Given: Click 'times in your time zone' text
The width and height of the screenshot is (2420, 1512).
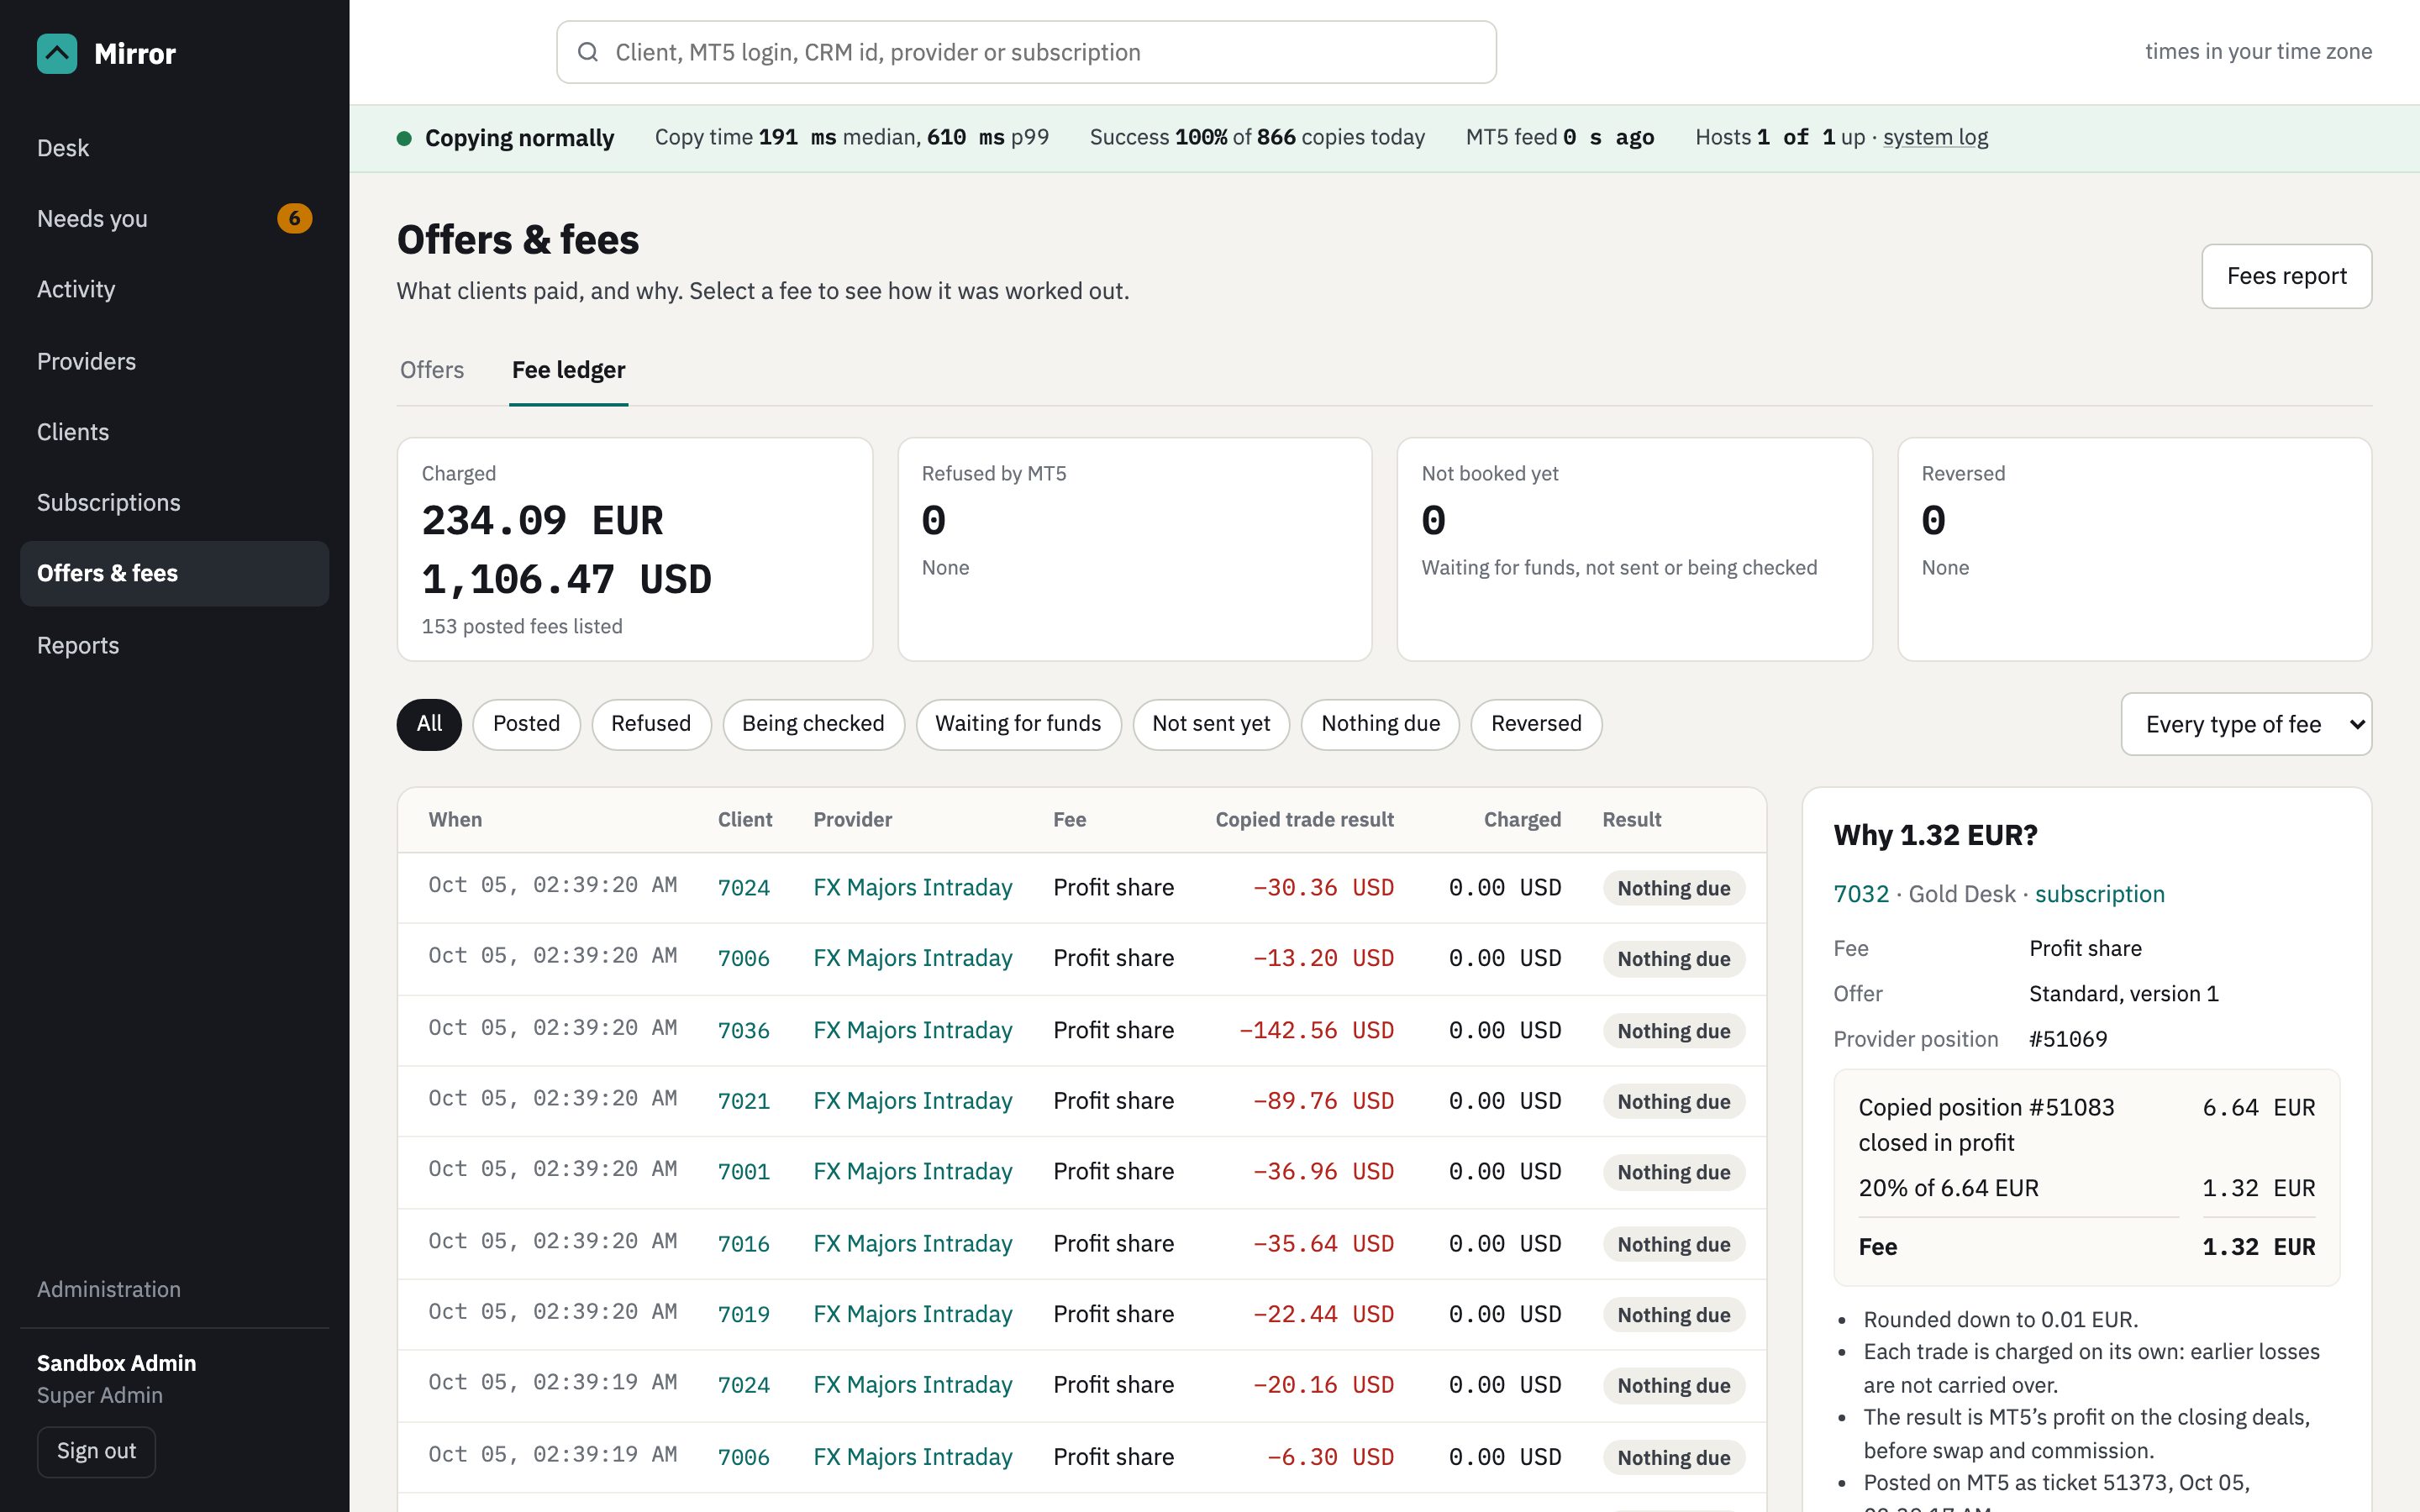Looking at the screenshot, I should [x=2258, y=51].
